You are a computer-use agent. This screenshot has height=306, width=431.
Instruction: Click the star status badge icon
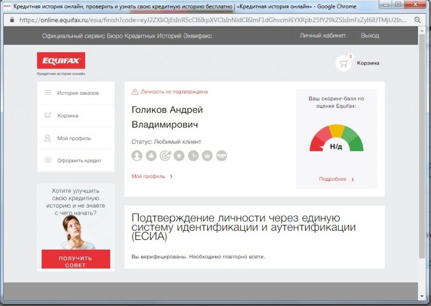[x=179, y=155]
